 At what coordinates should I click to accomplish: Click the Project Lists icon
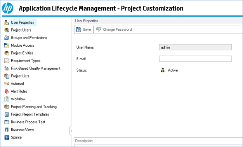(7, 76)
